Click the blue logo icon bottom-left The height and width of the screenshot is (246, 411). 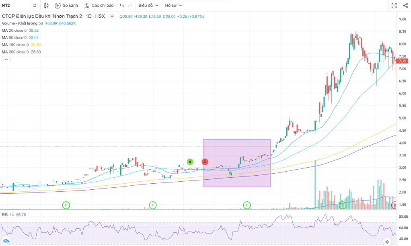6,241
